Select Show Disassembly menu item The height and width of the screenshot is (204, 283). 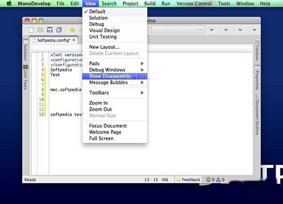(115, 76)
